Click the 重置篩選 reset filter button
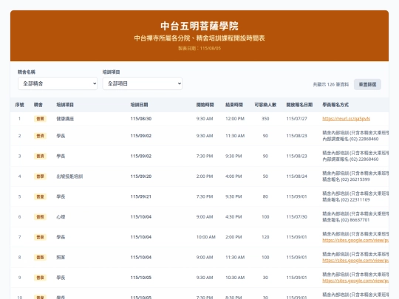The width and height of the screenshot is (399, 299). click(x=367, y=84)
